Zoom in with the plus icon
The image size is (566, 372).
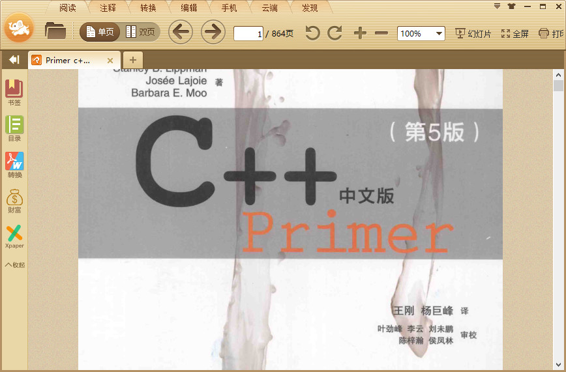click(x=360, y=33)
